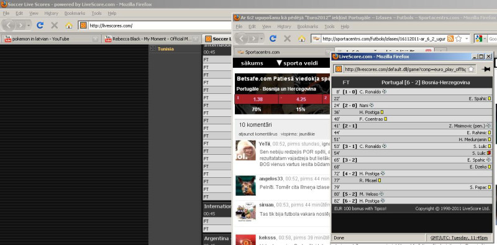Click the 'vispirms: jaunākie' sort link
Image resolution: width=497 pixels, height=245 pixels.
coord(298,134)
